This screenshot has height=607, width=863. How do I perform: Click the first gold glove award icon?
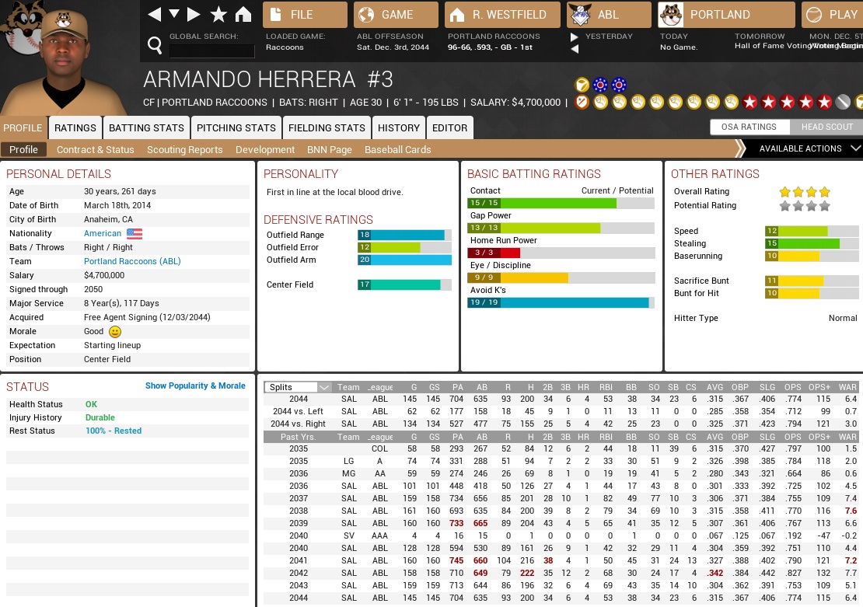click(601, 102)
